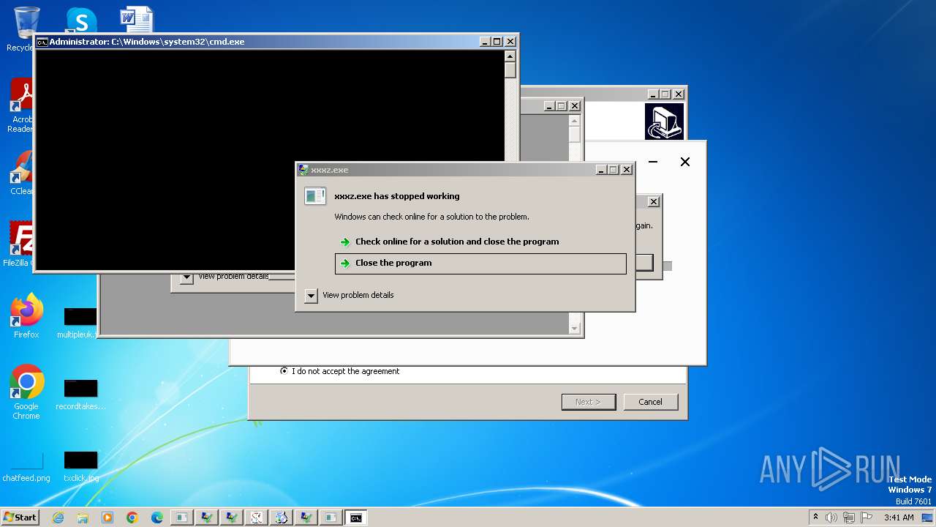Open the clock showing 3:41 AM
The image size is (936, 527).
point(899,517)
